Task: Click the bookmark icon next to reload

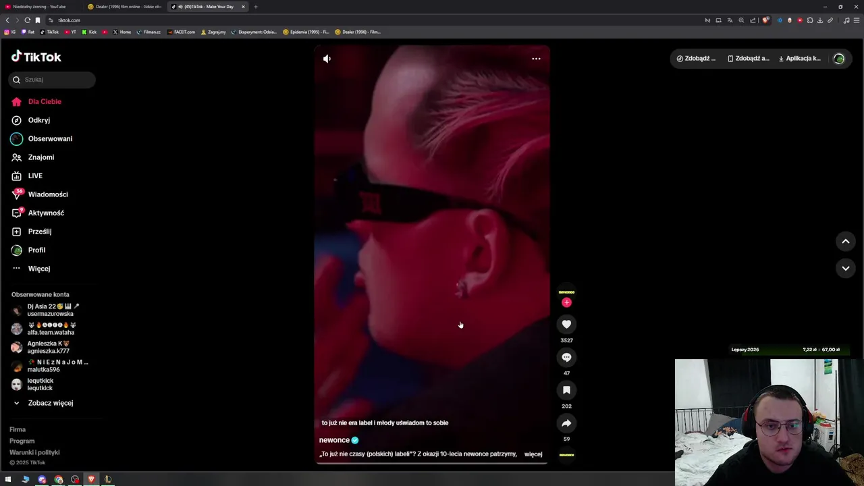Action: pyautogui.click(x=38, y=20)
